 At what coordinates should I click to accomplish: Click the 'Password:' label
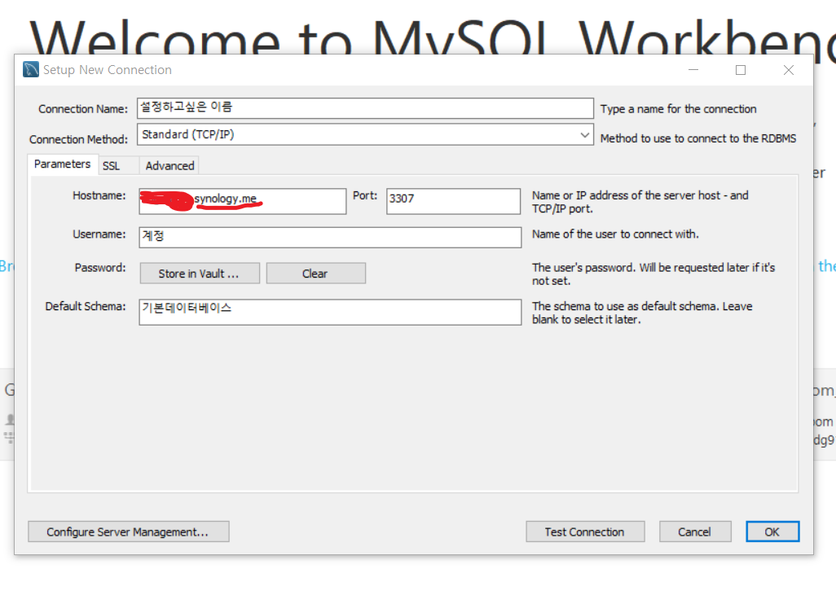pos(100,267)
